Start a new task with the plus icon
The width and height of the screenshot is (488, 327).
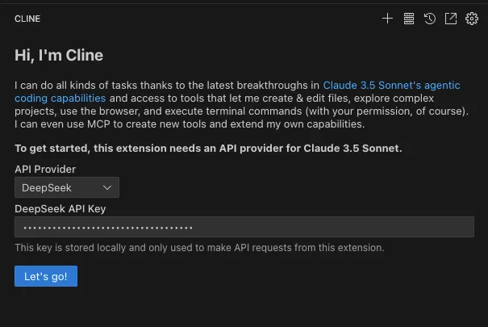[x=387, y=19]
